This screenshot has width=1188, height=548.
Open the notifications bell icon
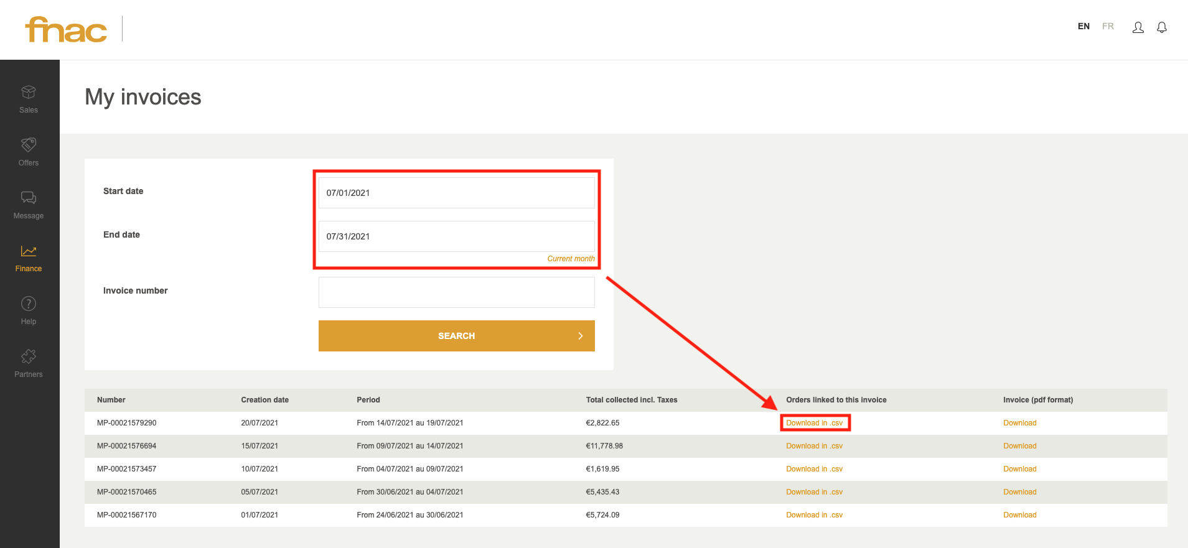1162,27
